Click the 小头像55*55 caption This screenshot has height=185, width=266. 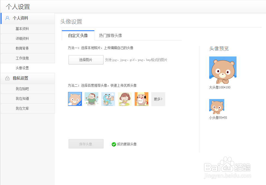[x=218, y=118]
